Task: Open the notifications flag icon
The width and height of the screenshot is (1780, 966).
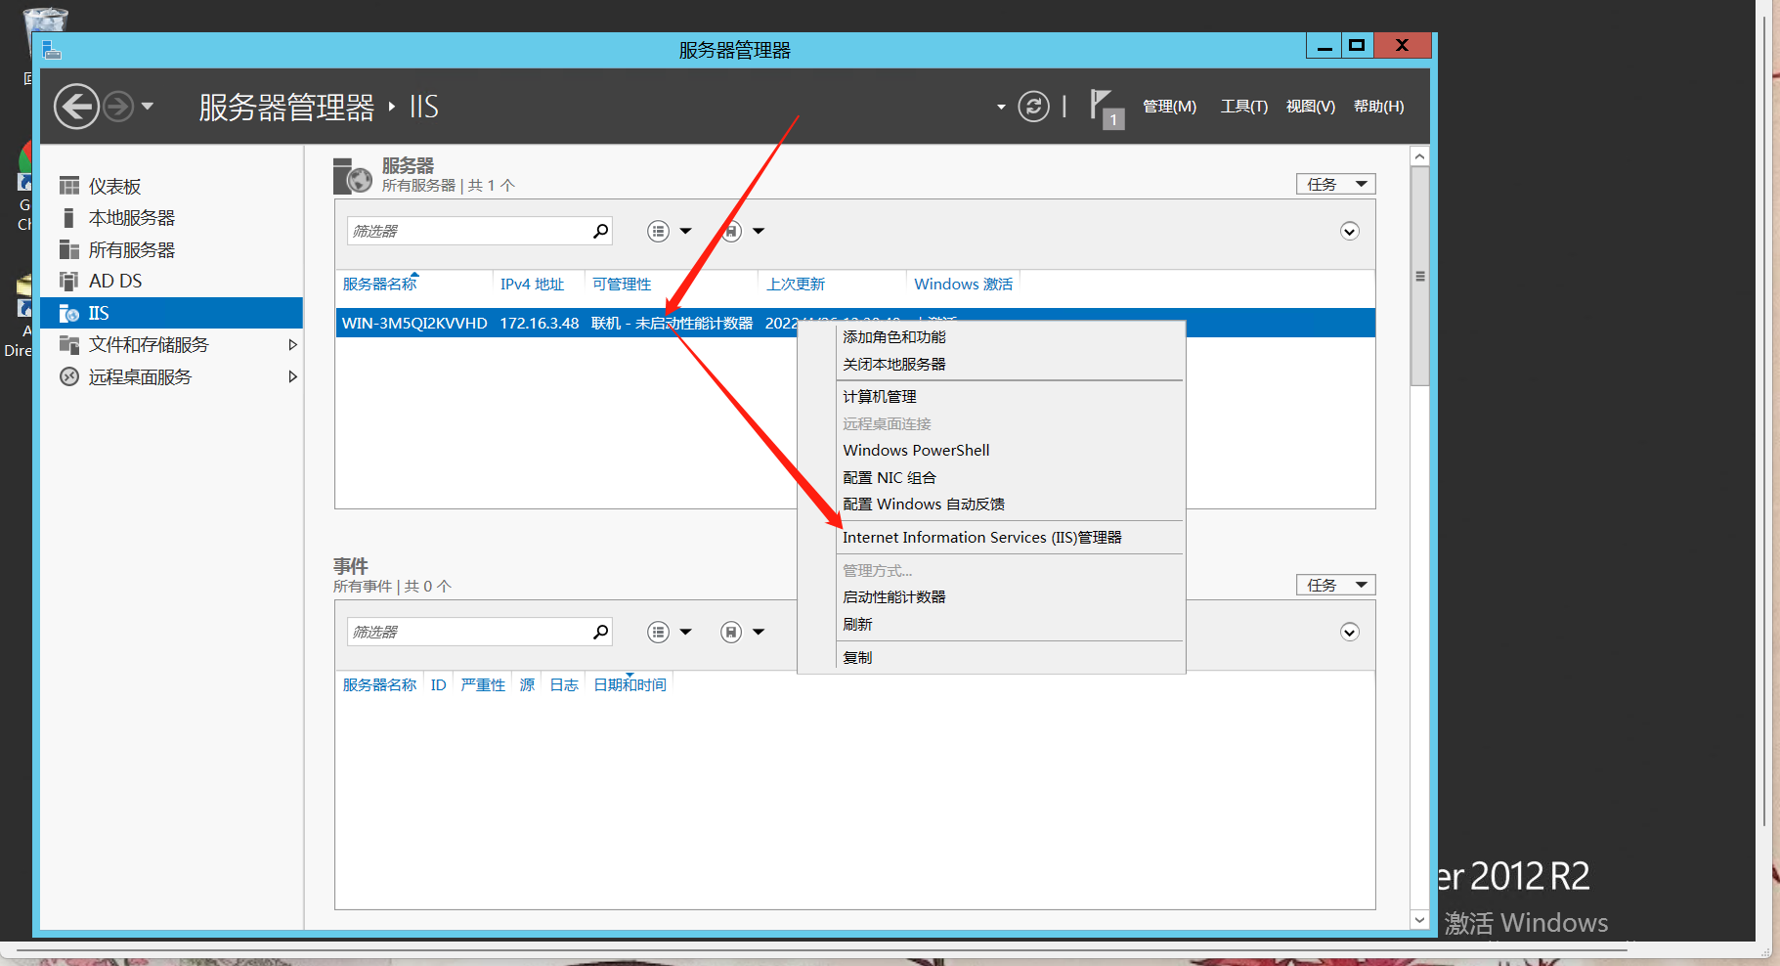Action: click(x=1106, y=108)
